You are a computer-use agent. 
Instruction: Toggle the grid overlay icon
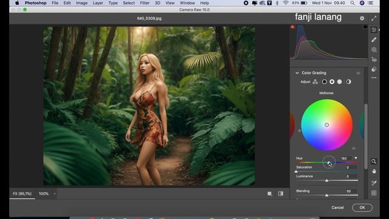pyautogui.click(x=374, y=193)
